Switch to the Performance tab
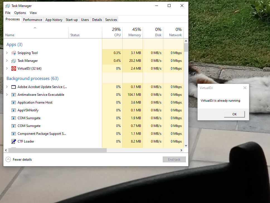 33,20
